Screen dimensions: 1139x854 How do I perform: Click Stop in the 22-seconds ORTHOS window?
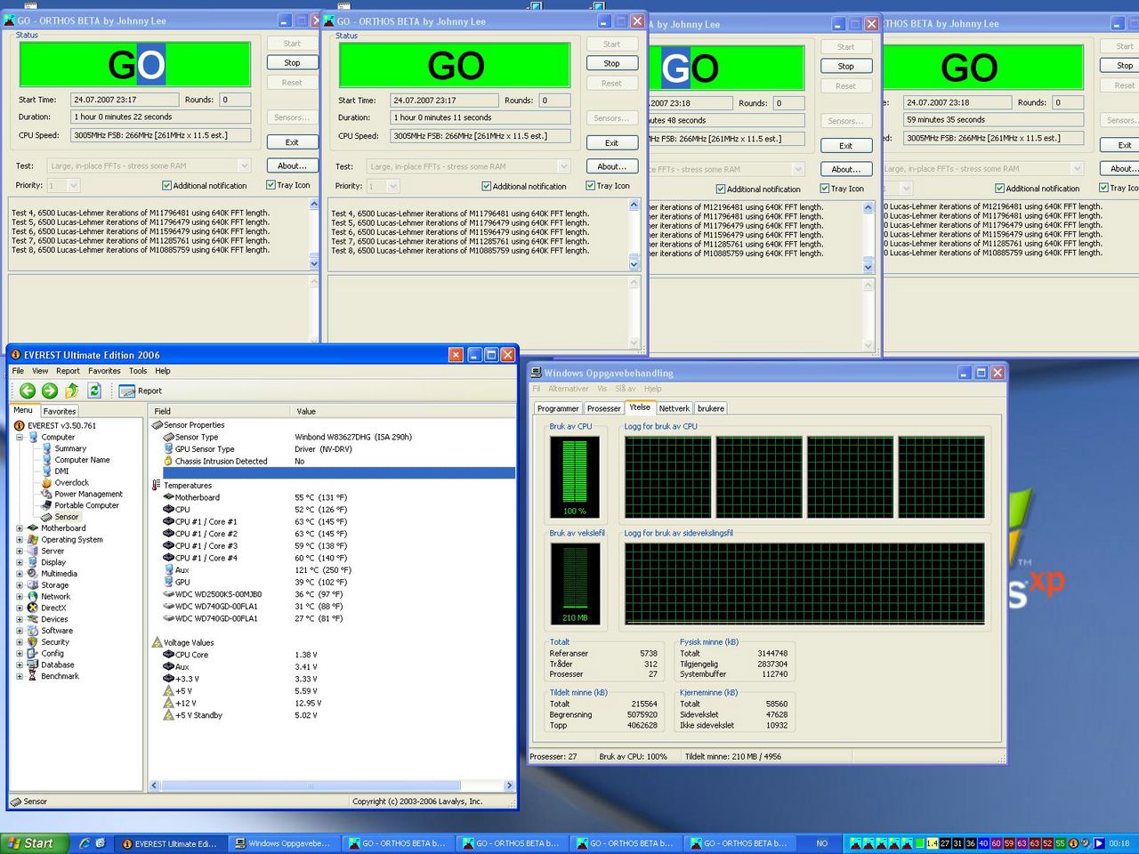[x=292, y=63]
